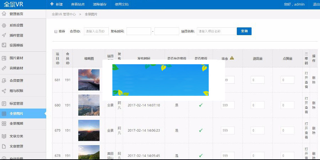Image resolution: width=320 pixels, height=160 pixels.
Task: Open the 发布时间 start date picker
Action: click(x=139, y=31)
